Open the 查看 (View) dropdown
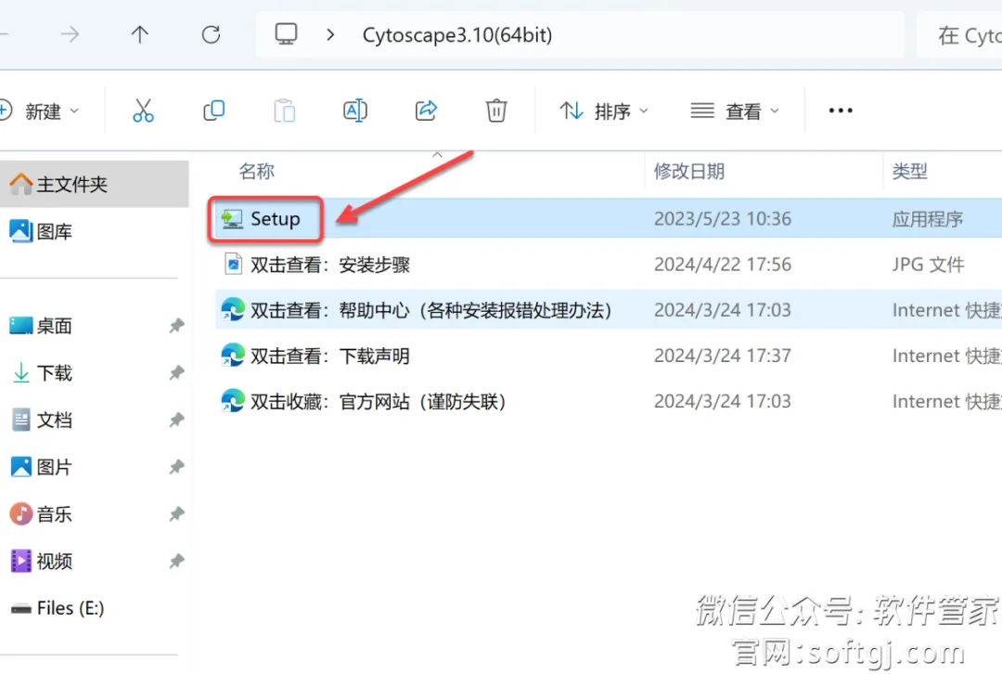Image resolution: width=1002 pixels, height=674 pixels. pyautogui.click(x=735, y=111)
